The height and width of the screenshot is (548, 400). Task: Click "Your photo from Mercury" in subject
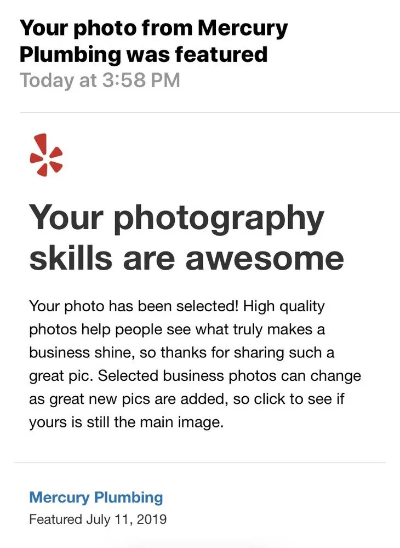[x=153, y=28]
